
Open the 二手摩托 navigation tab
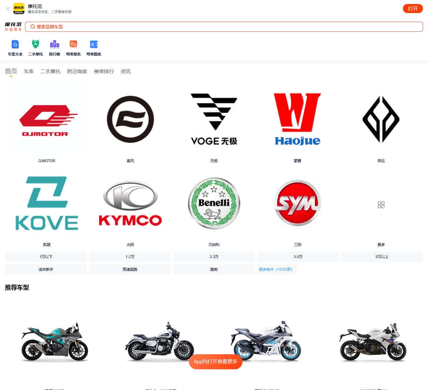coord(50,72)
